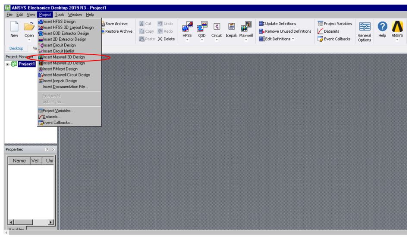
Task: Click the Circuit design icon in ribbon
Action: click(217, 27)
